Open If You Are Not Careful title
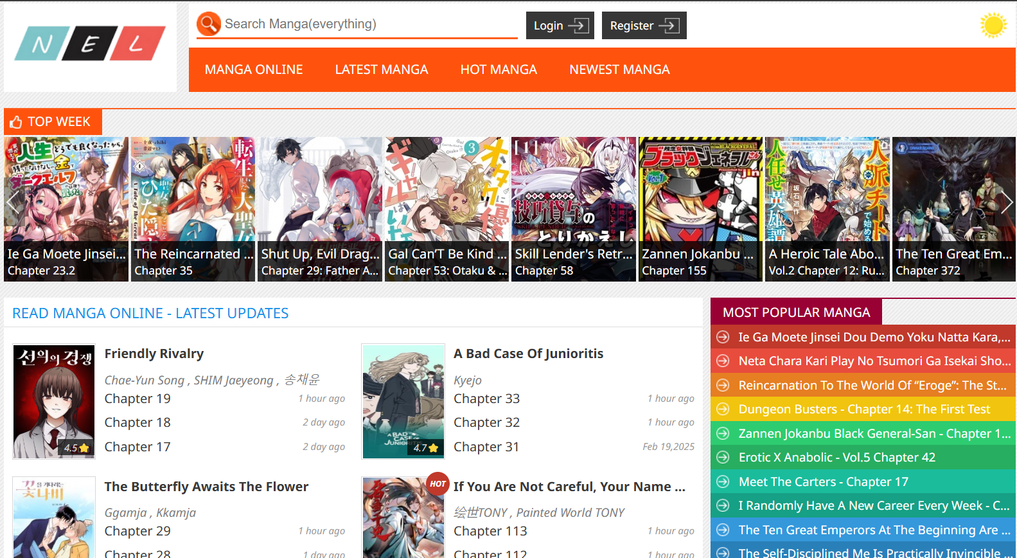 click(x=569, y=487)
